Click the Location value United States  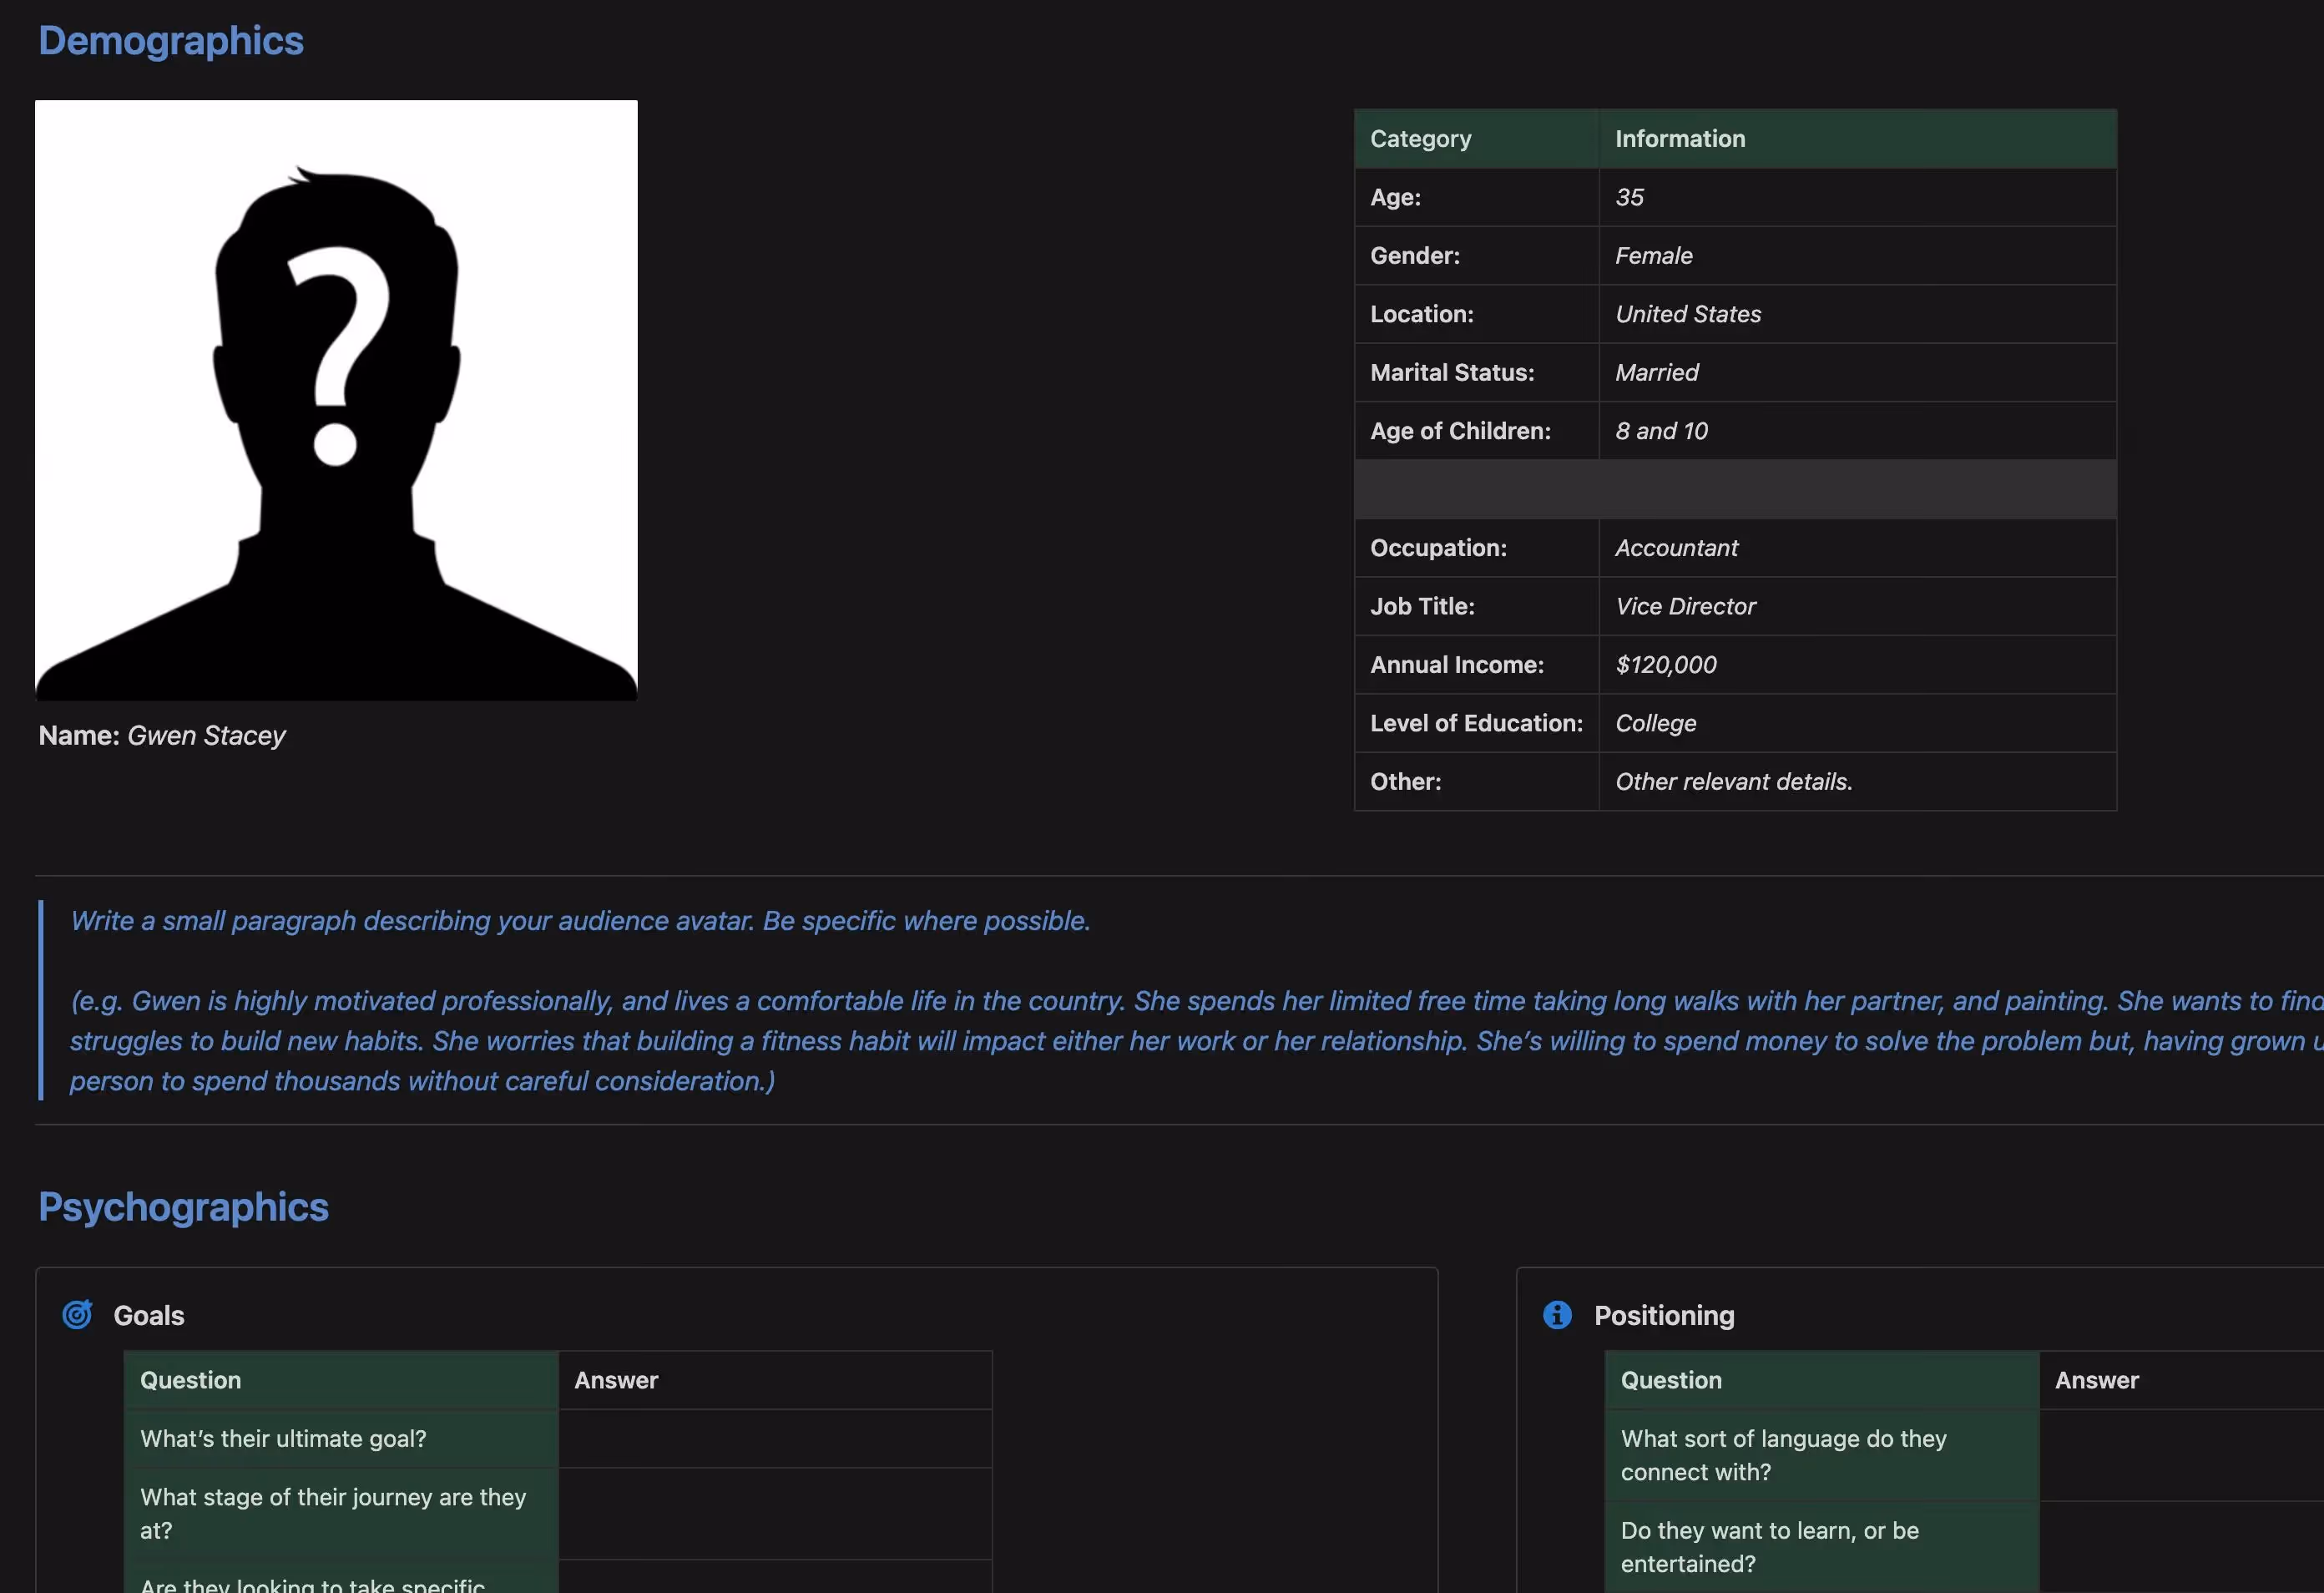1688,314
